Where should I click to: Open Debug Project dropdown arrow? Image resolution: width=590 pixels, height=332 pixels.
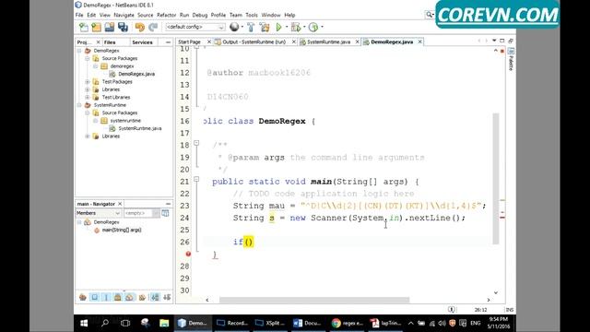304,27
